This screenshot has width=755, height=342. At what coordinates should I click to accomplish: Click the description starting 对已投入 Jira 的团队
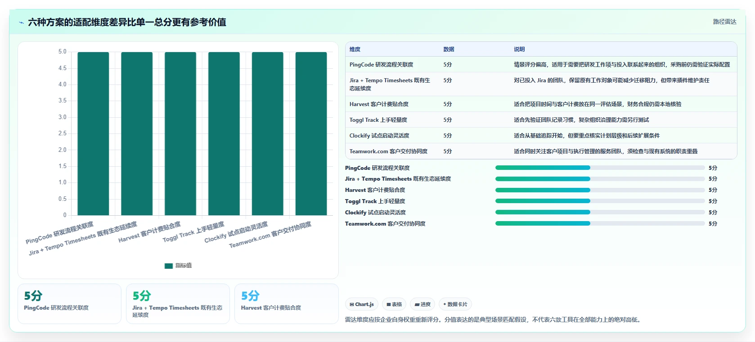[x=611, y=80]
